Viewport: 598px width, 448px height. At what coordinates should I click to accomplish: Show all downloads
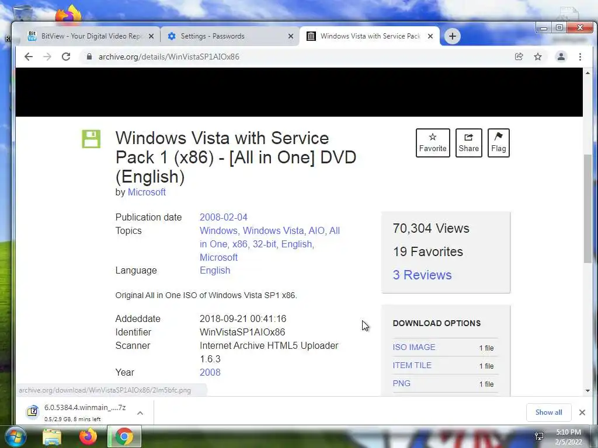548,412
